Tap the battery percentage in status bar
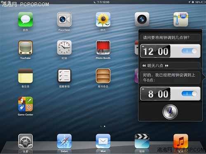Image resolution: width=206 pixels, height=154 pixels. [x=198, y=2]
